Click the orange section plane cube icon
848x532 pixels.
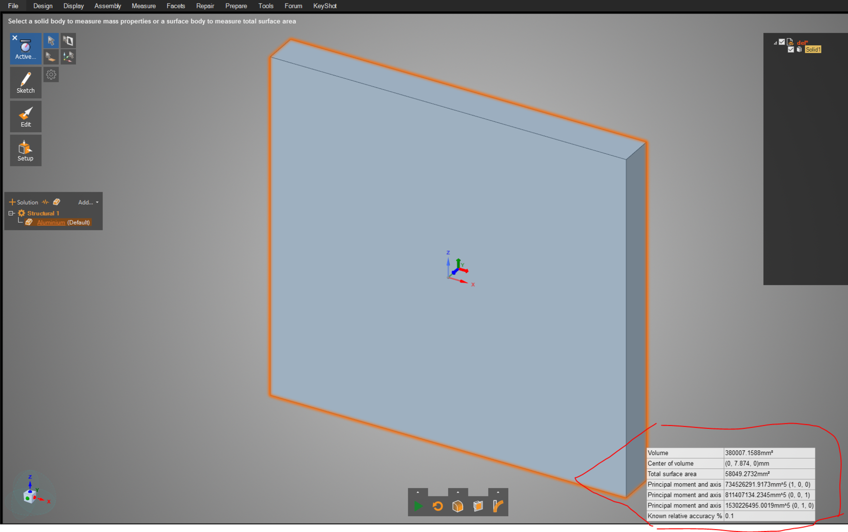click(x=478, y=506)
